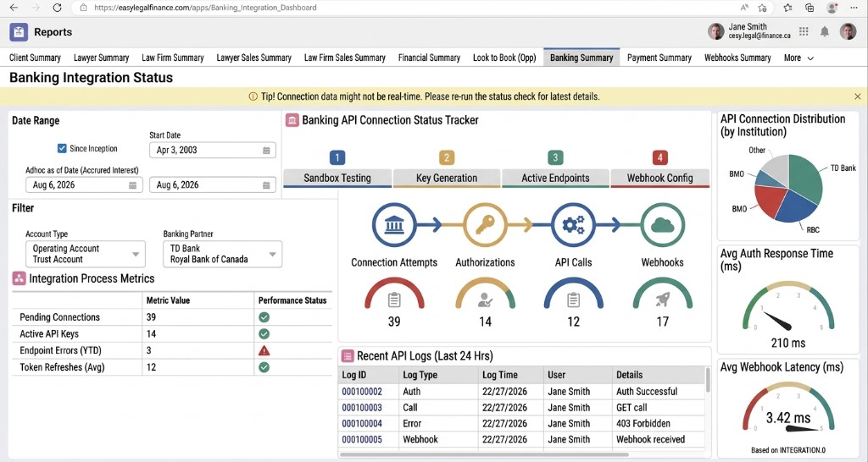Viewport: 868px width, 462px height.
Task: Select 'Trust Account' in Account Type list
Action: pyautogui.click(x=58, y=260)
